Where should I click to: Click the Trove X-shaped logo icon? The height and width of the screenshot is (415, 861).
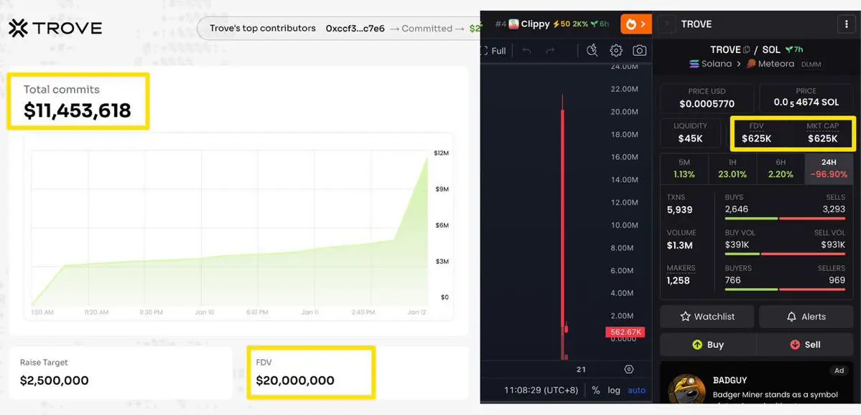(x=18, y=28)
